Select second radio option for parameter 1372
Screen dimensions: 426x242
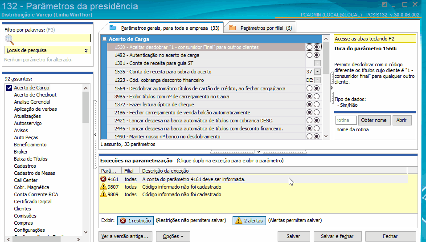pyautogui.click(x=316, y=105)
